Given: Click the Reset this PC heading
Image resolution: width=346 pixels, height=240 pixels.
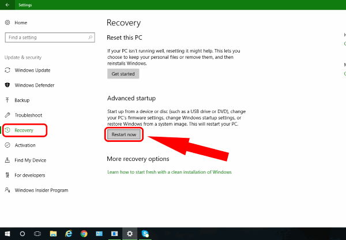Looking at the screenshot, I should (125, 37).
